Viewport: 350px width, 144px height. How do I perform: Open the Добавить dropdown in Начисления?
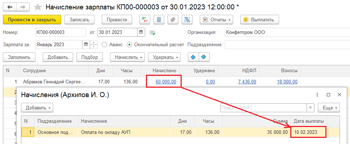point(37,108)
